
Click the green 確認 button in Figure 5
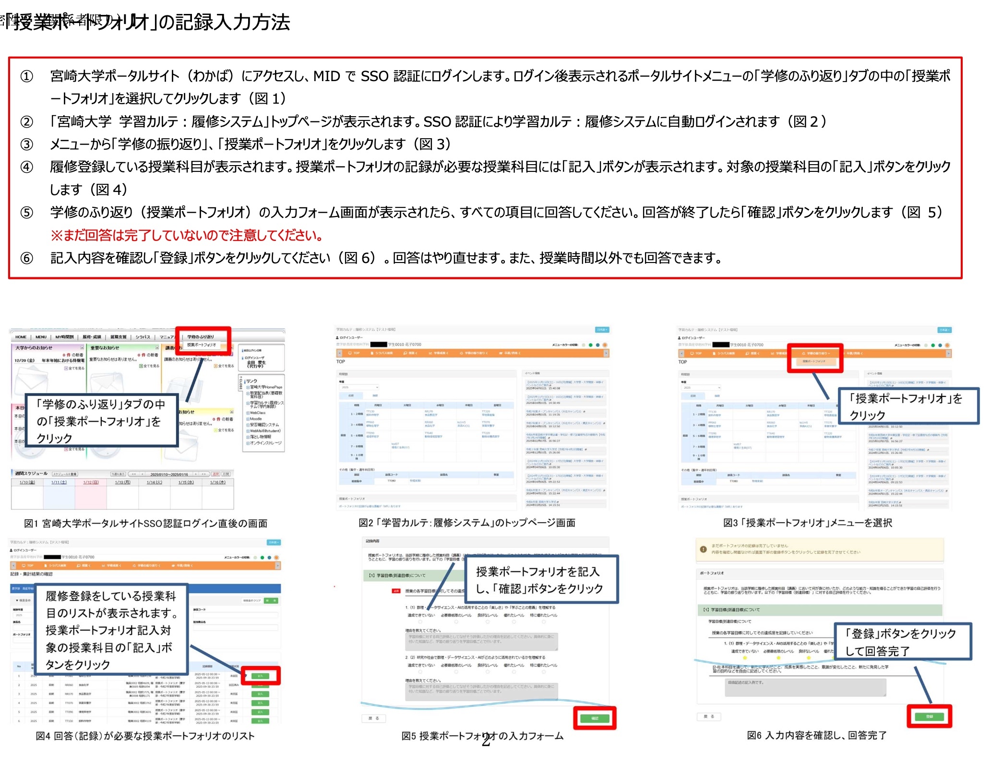[595, 718]
